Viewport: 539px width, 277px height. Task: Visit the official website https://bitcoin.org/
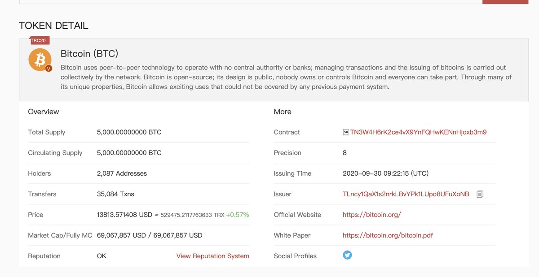click(x=372, y=215)
